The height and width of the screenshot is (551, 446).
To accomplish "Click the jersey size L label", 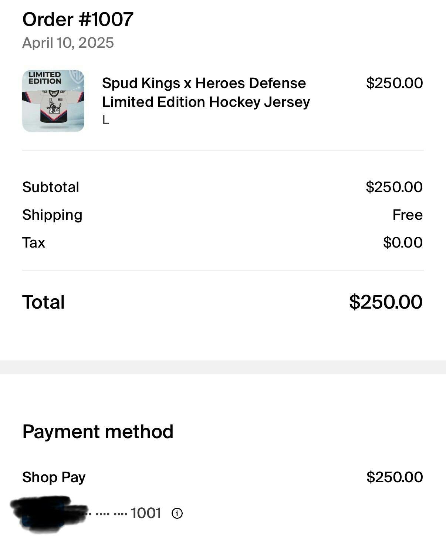I will point(106,120).
